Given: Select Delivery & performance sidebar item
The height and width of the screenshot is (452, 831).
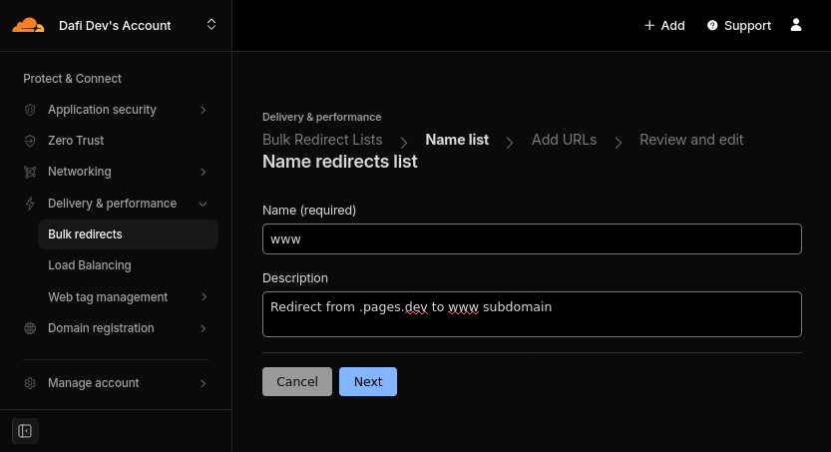Looking at the screenshot, I should click(x=113, y=204).
